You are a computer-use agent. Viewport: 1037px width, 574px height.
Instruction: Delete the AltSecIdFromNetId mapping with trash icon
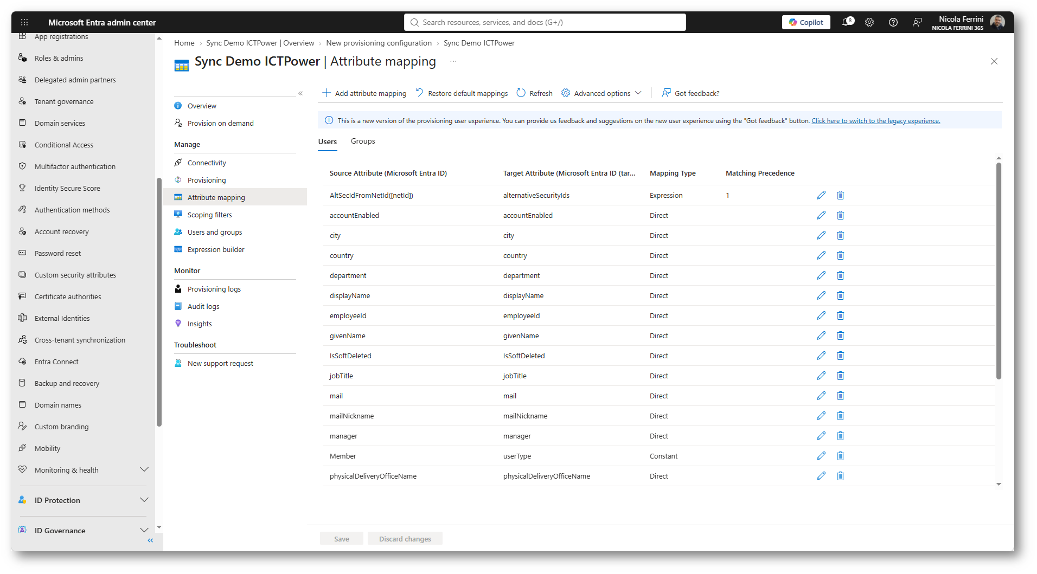coord(840,195)
